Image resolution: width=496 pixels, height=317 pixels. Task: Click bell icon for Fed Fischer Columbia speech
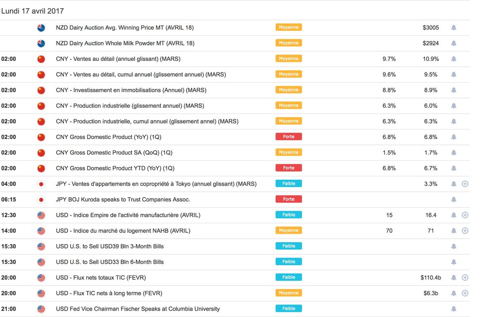point(453,309)
